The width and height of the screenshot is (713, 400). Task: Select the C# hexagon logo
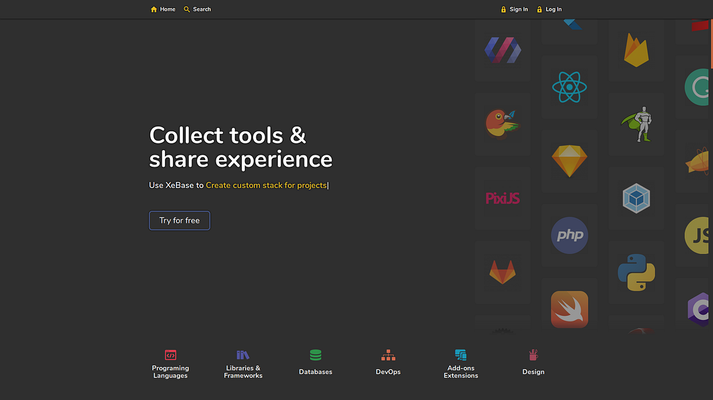(698, 309)
